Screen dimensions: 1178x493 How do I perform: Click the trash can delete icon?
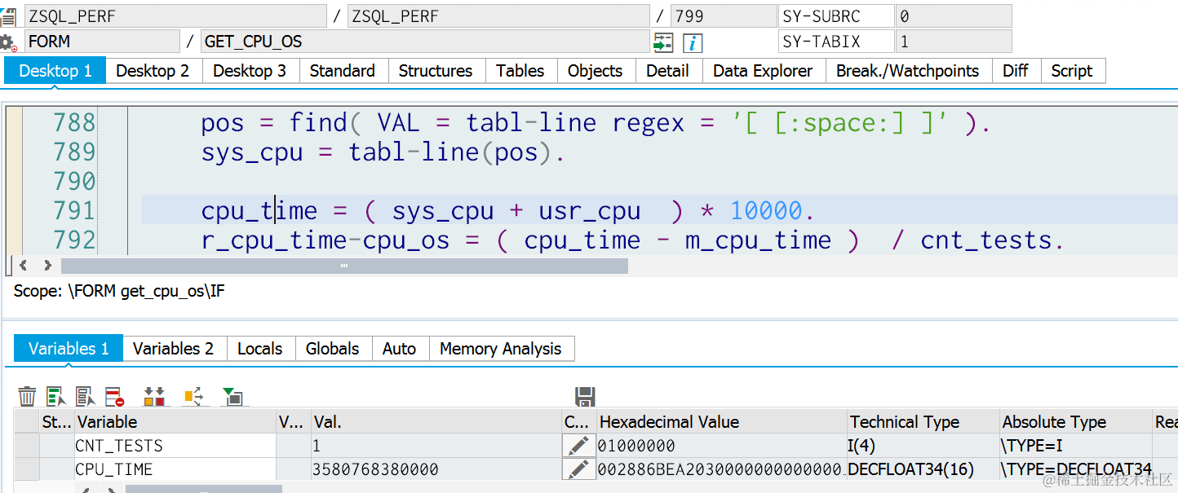[27, 397]
